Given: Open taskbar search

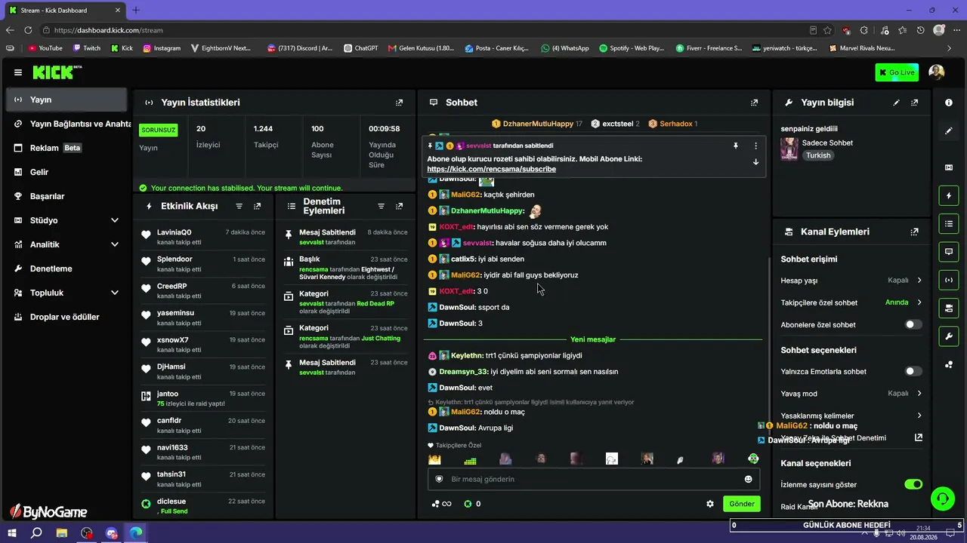Looking at the screenshot, I should click(36, 533).
